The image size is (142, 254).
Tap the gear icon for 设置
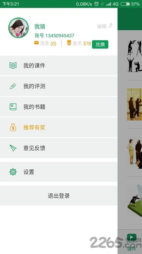13,172
